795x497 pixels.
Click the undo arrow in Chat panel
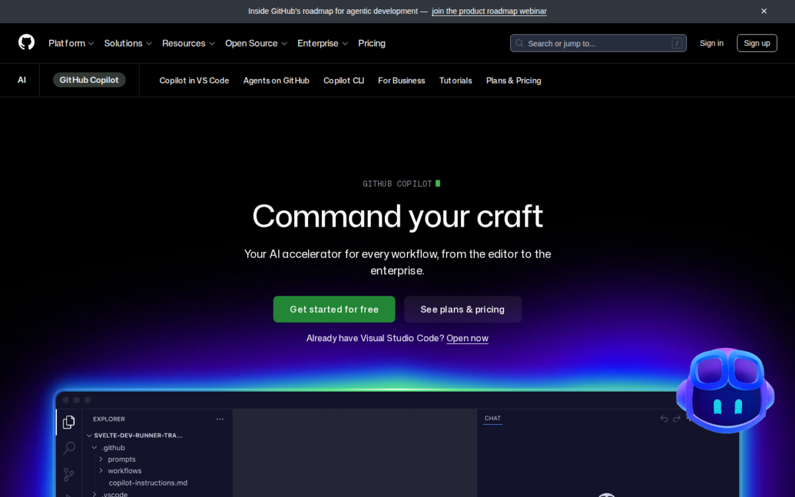(x=664, y=419)
